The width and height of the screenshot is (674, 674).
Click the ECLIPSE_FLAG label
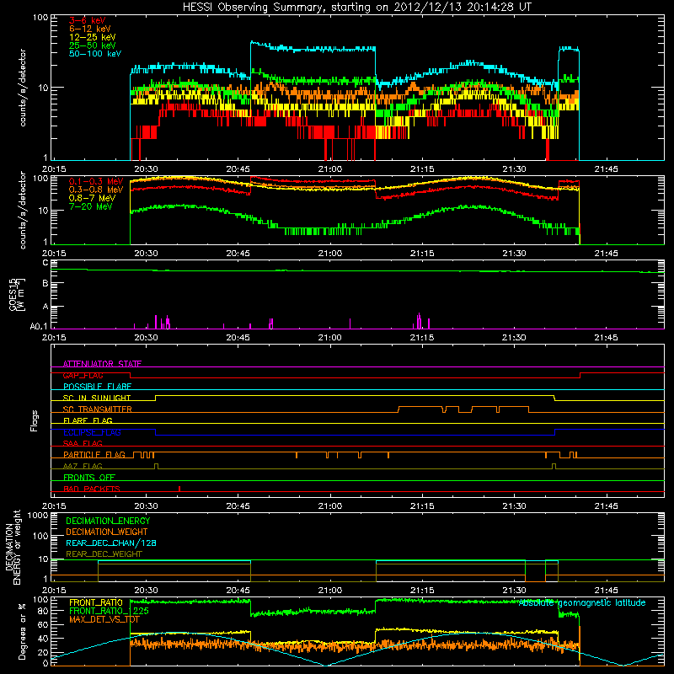tap(92, 432)
